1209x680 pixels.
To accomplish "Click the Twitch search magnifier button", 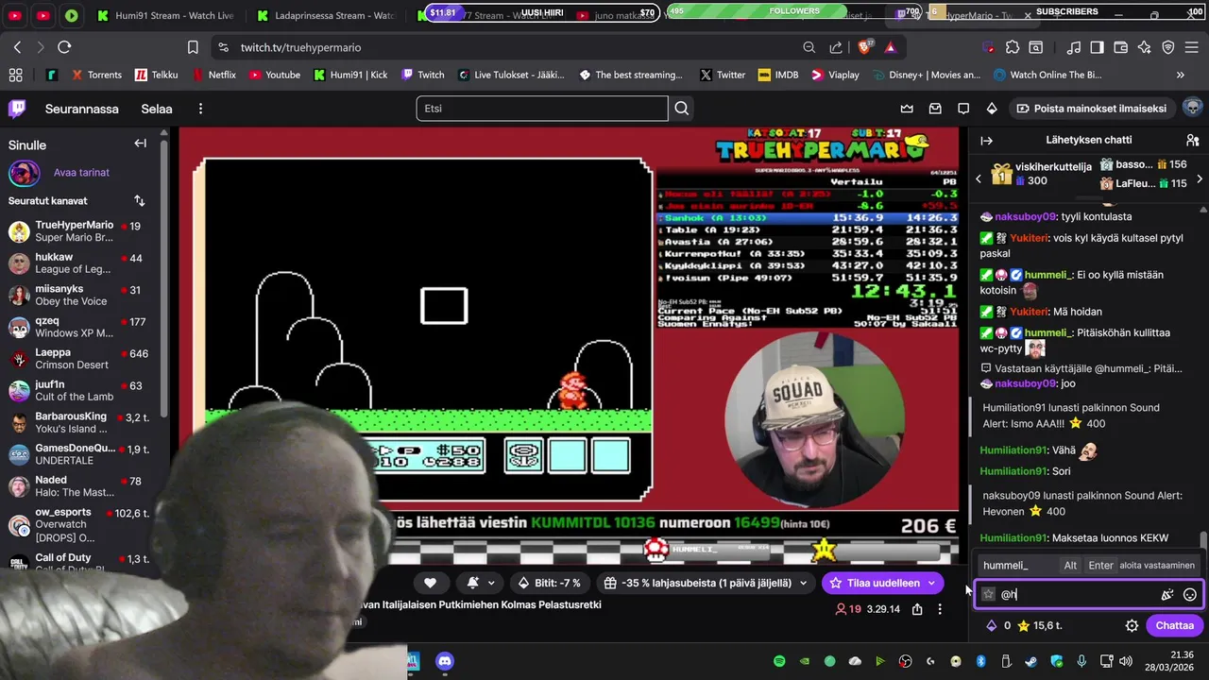I will 681,109.
